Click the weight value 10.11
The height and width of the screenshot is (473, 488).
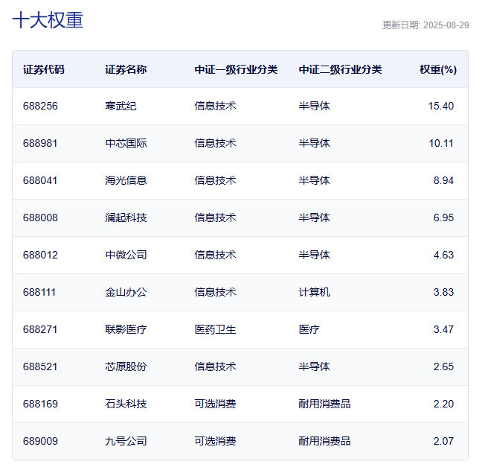(x=441, y=143)
